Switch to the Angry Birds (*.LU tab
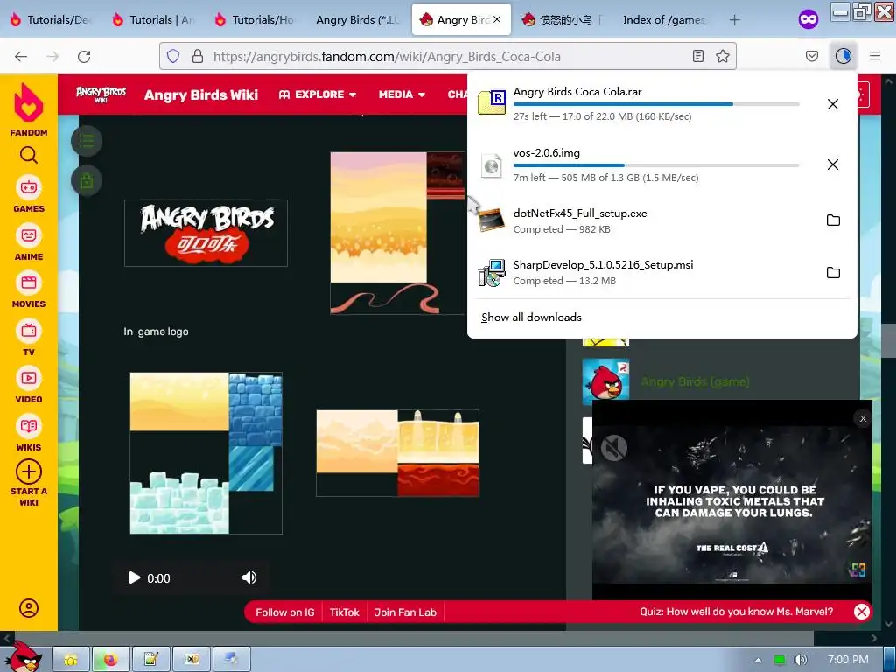Image resolution: width=896 pixels, height=672 pixels. click(357, 19)
